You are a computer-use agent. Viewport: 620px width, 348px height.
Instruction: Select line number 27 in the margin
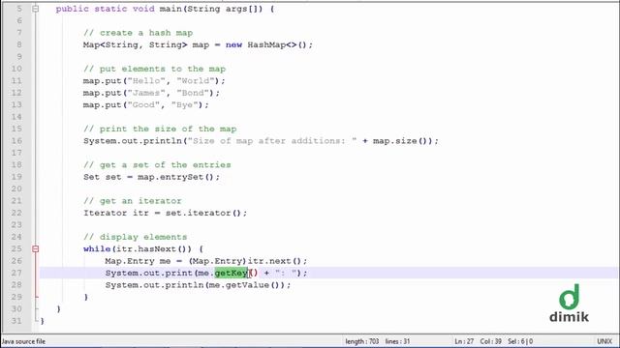pyautogui.click(x=16, y=273)
